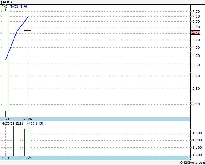Click the MACD:1.358 value label
The width and height of the screenshot is (205, 165).
[x=35, y=124]
